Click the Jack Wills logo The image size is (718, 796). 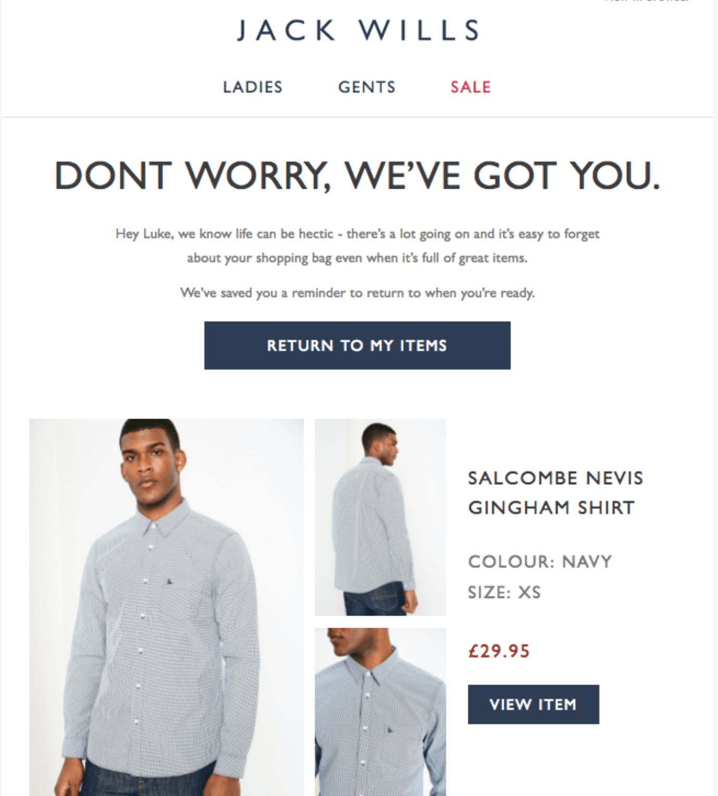click(x=358, y=30)
